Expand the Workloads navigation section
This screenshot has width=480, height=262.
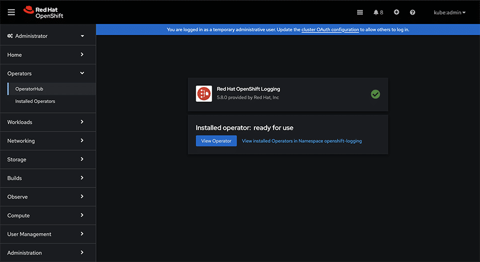48,122
